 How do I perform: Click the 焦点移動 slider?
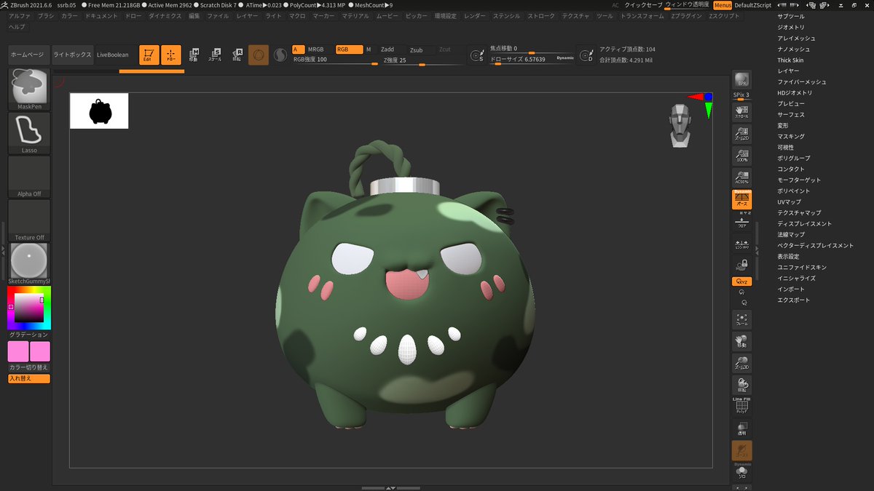coord(532,49)
